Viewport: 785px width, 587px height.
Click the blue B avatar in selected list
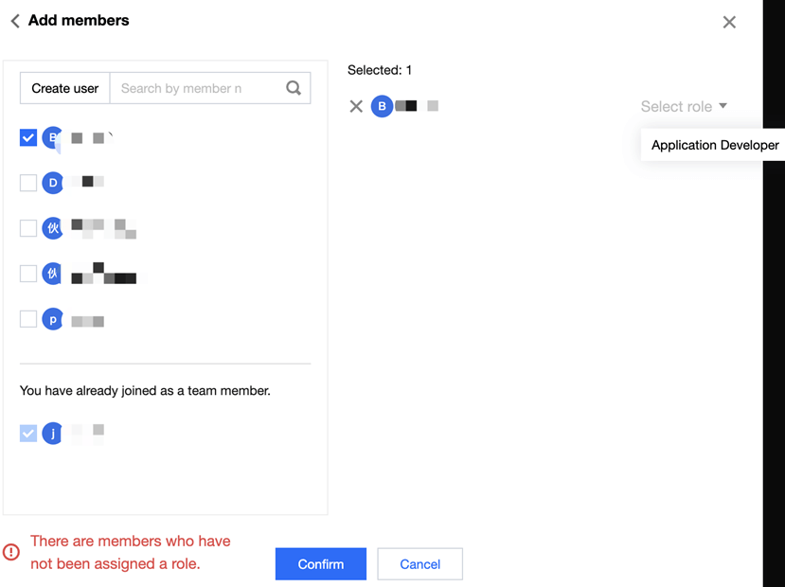(x=382, y=106)
